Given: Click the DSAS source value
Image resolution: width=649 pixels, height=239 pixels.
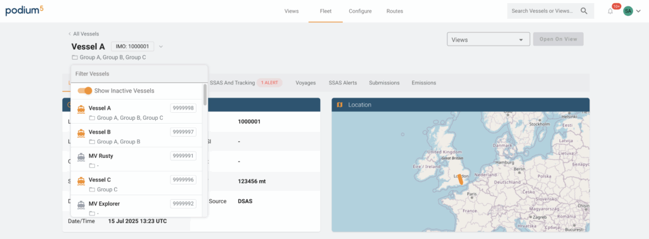Looking at the screenshot, I should [245, 202].
